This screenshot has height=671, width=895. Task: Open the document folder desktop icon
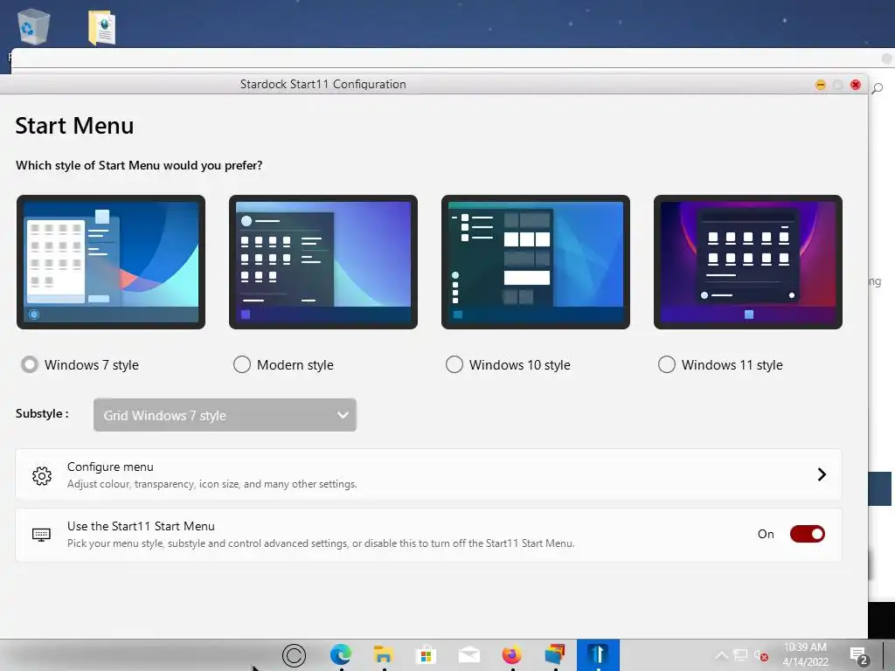(x=102, y=27)
